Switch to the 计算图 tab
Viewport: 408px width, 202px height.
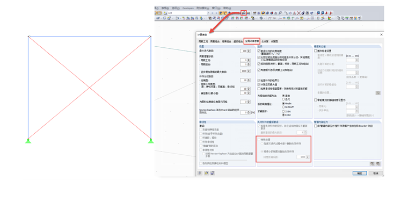[274, 41]
